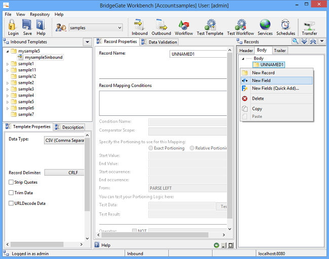Click the mysample5inbound template icon
The height and width of the screenshot is (259, 329).
tap(20, 57)
